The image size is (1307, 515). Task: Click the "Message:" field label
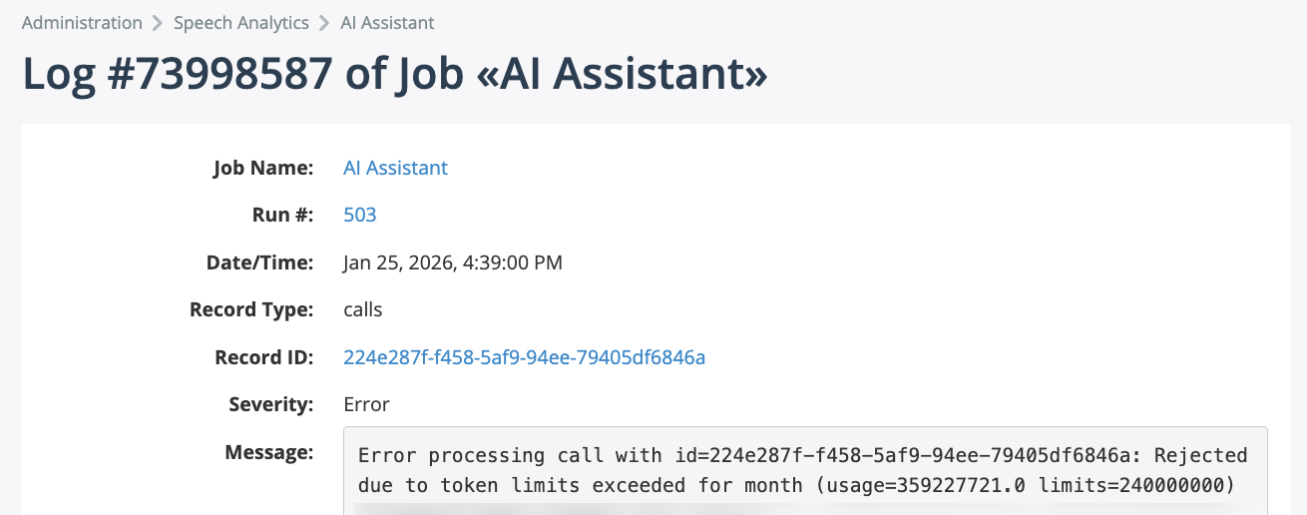click(269, 452)
